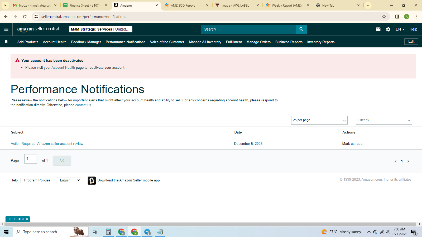
Task: Open Manage Orders in navigation bar
Action: pos(258,42)
